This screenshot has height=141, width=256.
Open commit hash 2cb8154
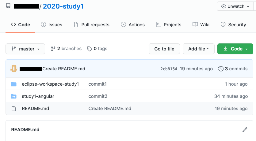(169, 69)
